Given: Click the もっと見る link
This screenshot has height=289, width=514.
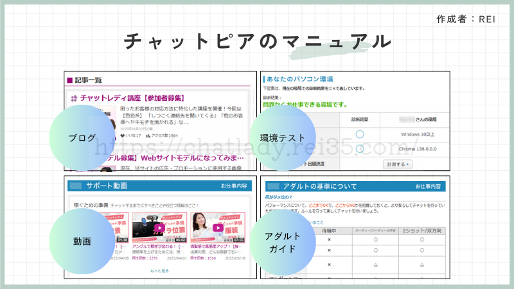Looking at the screenshot, I should [159, 271].
